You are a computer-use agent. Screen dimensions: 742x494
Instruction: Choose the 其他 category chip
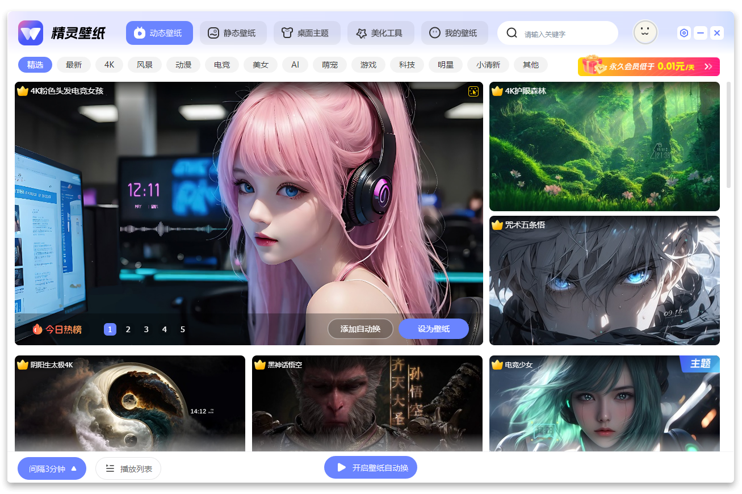coord(531,65)
